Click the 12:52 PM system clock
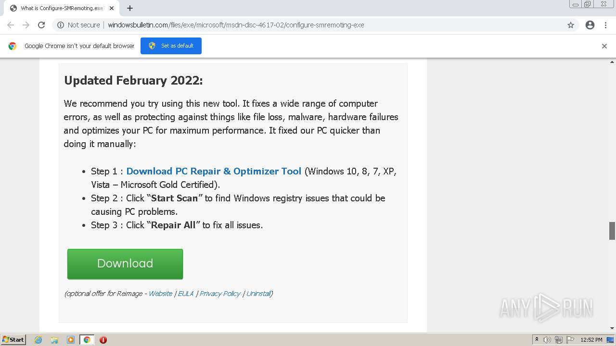The height and width of the screenshot is (346, 616). point(591,340)
